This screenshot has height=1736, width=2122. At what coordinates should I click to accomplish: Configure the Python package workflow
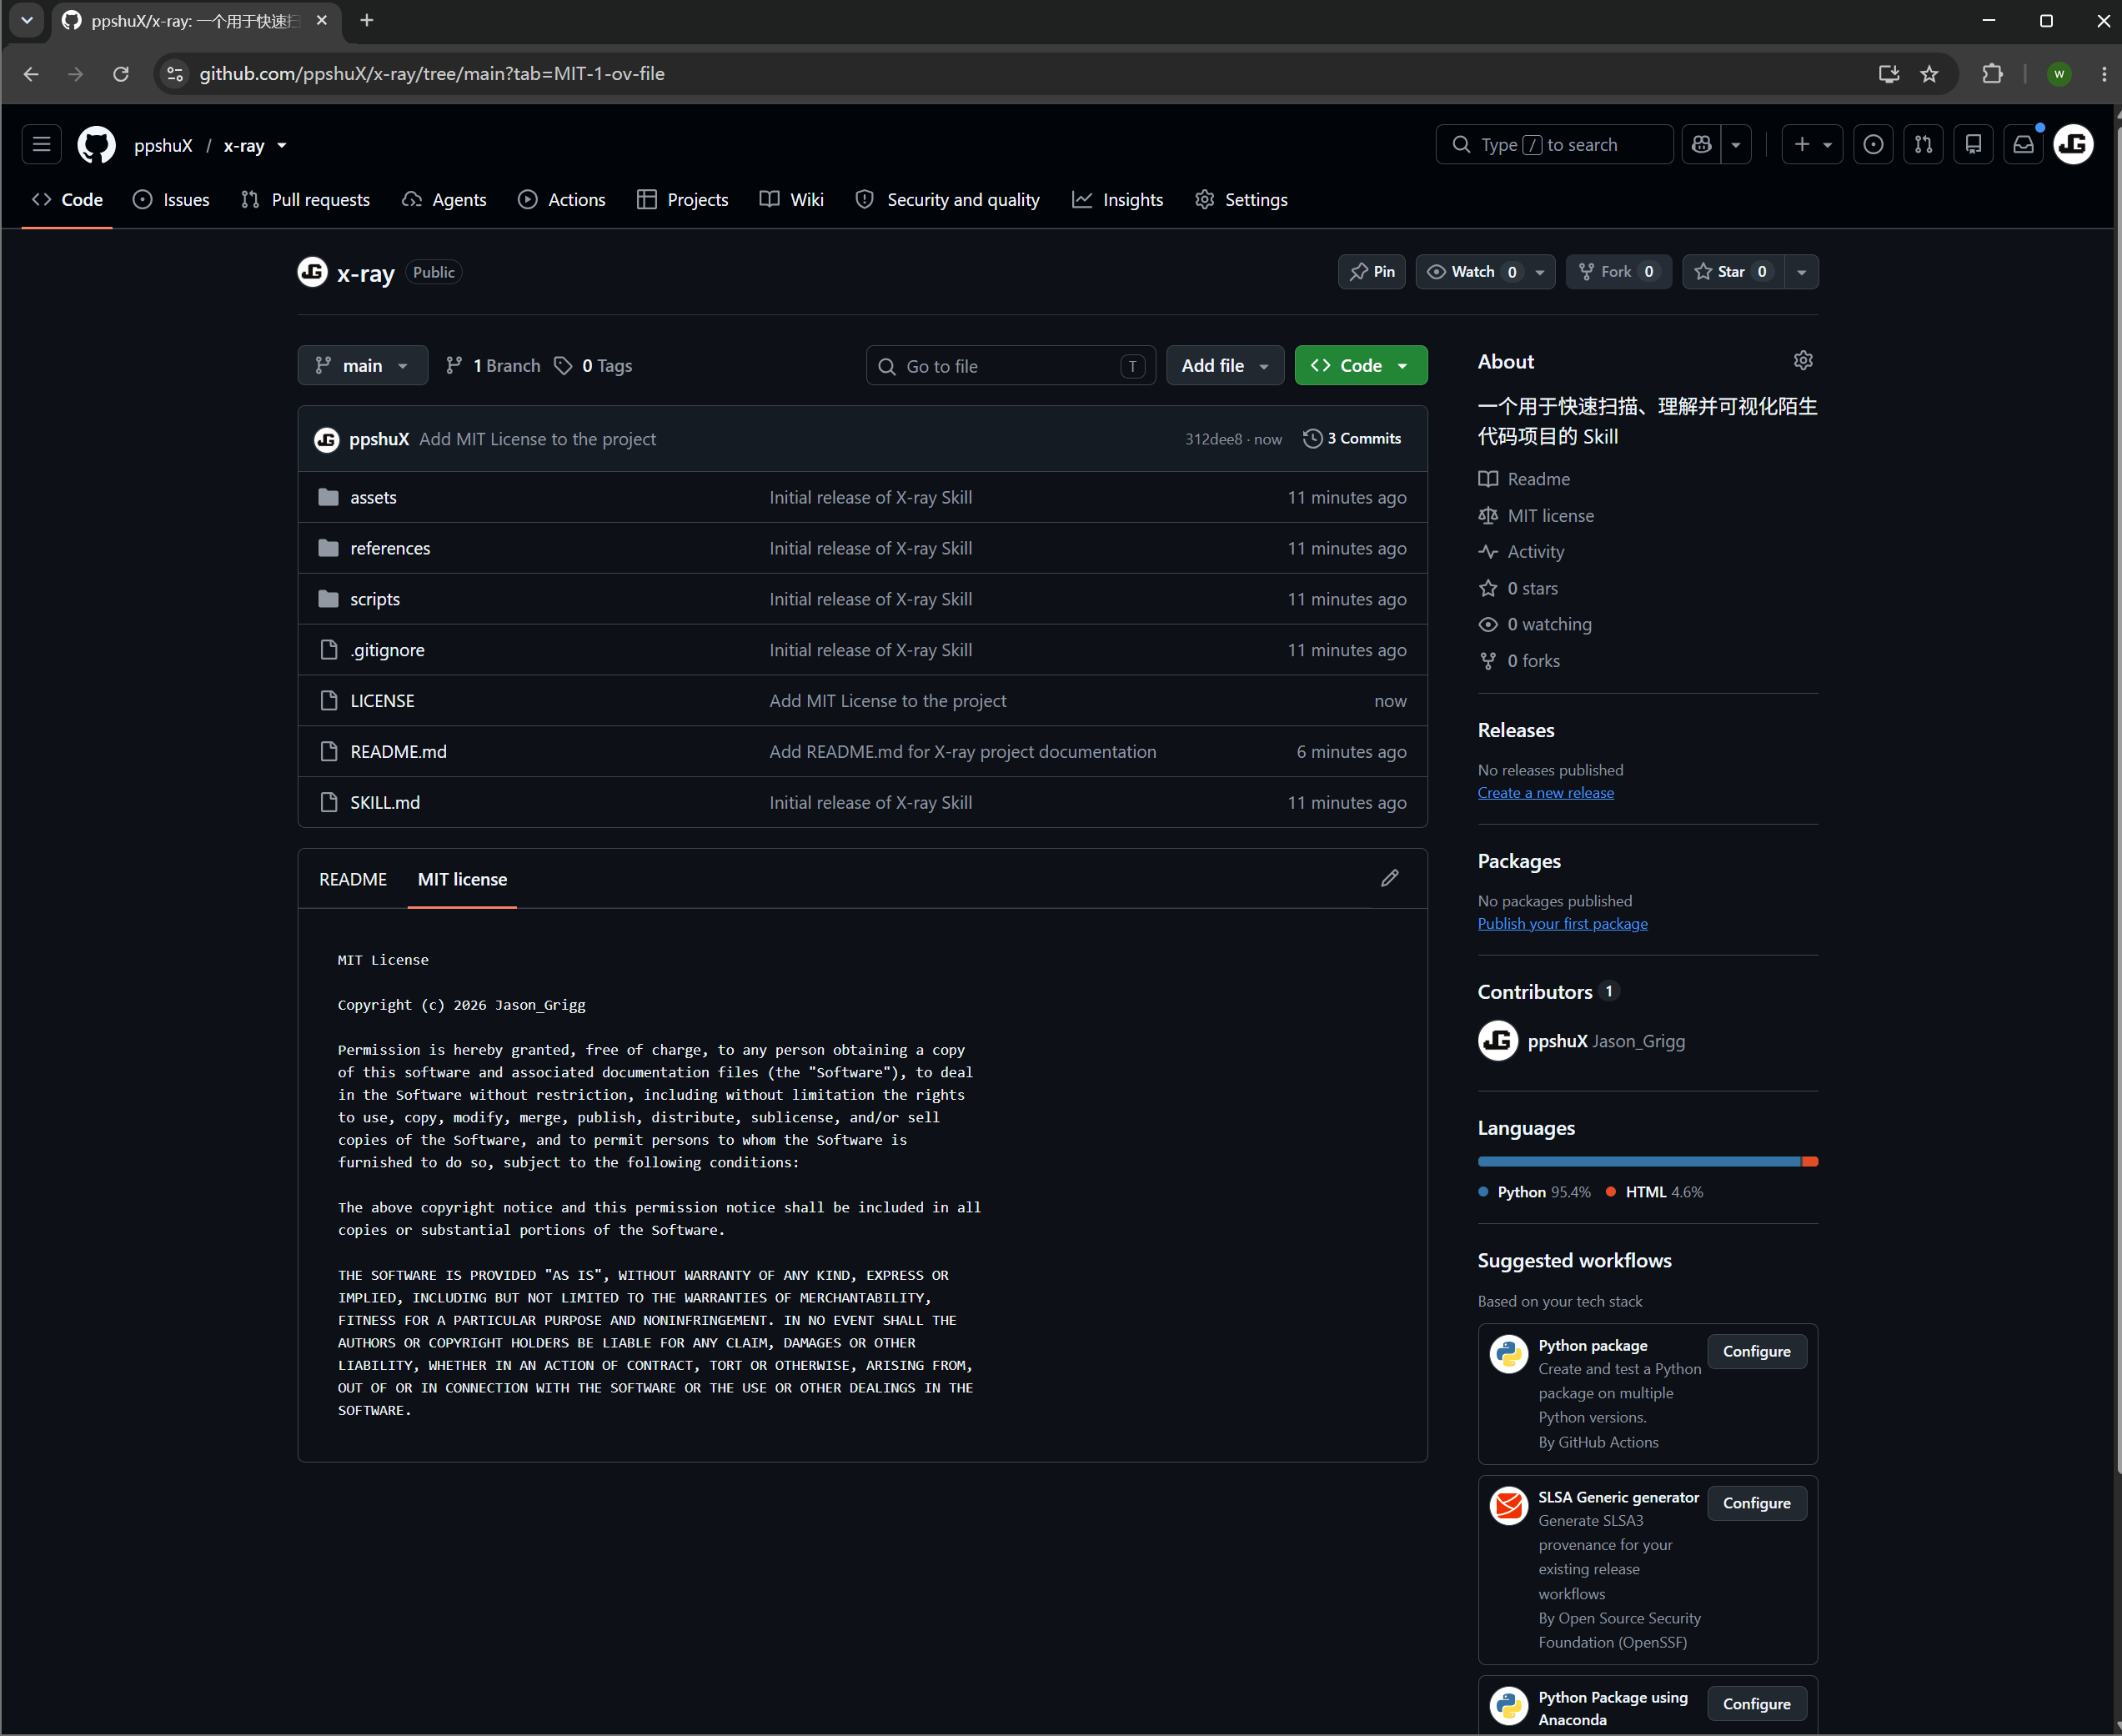pos(1757,1352)
